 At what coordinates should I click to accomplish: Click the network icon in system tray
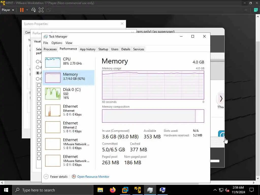coord(221,190)
